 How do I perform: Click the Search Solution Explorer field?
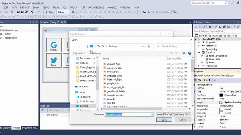(217, 31)
